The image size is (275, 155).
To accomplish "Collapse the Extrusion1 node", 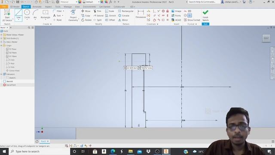I will (x=2, y=74).
